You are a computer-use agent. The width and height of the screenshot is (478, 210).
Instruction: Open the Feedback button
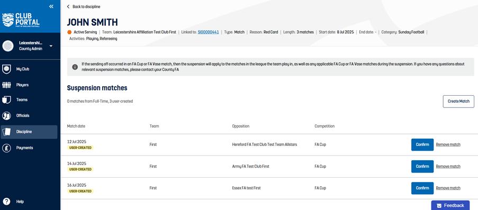coord(450,205)
